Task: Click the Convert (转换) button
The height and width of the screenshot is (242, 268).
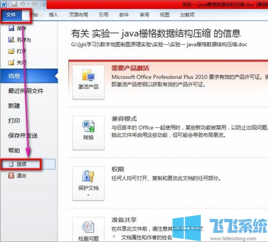Action: pyautogui.click(x=88, y=133)
